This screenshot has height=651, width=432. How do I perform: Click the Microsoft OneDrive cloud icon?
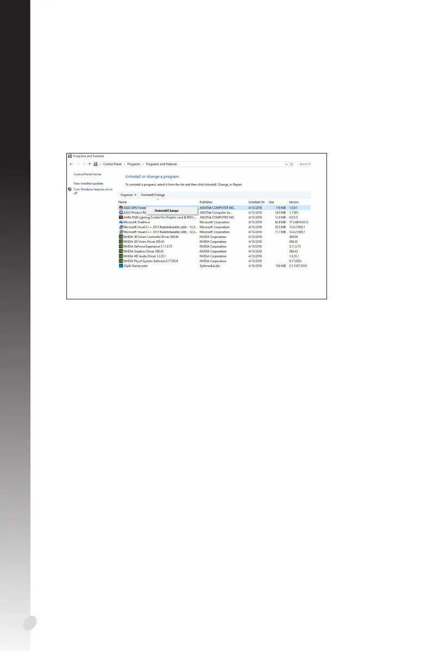(x=121, y=223)
